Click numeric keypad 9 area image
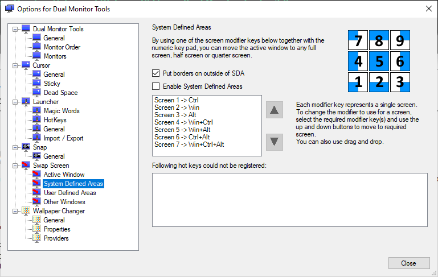 [400, 40]
